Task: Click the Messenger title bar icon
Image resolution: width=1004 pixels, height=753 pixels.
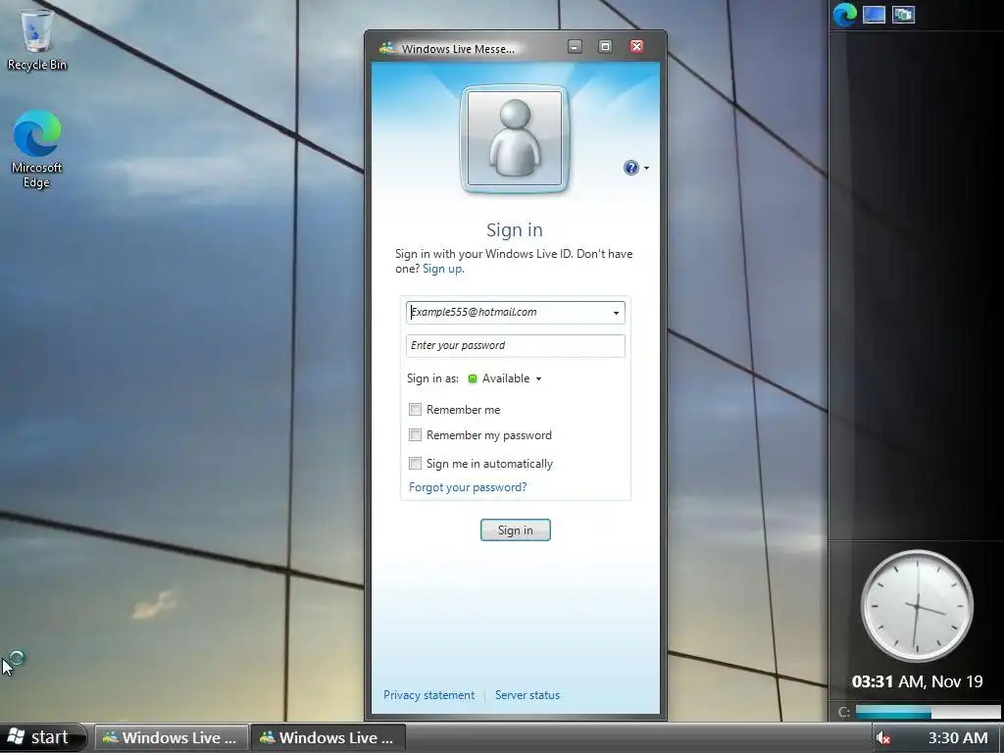Action: point(386,48)
